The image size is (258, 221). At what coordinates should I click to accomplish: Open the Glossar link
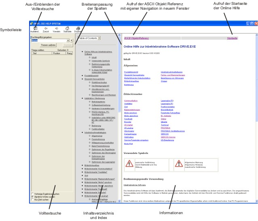(164, 81)
